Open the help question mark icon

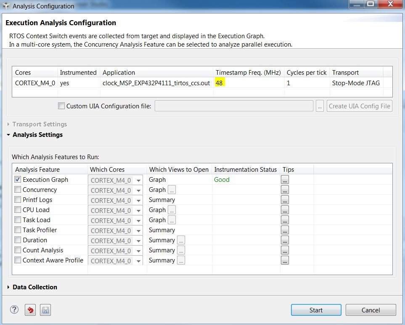click(x=14, y=309)
